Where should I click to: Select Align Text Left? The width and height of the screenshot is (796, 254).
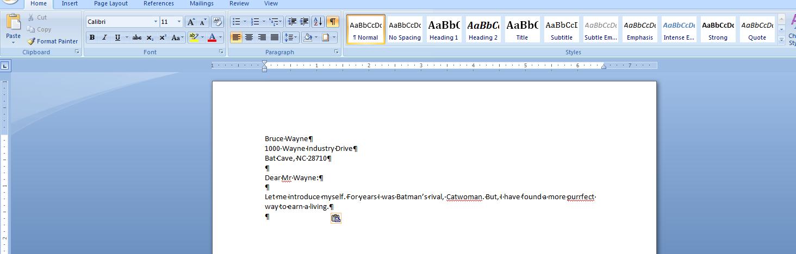[237, 37]
